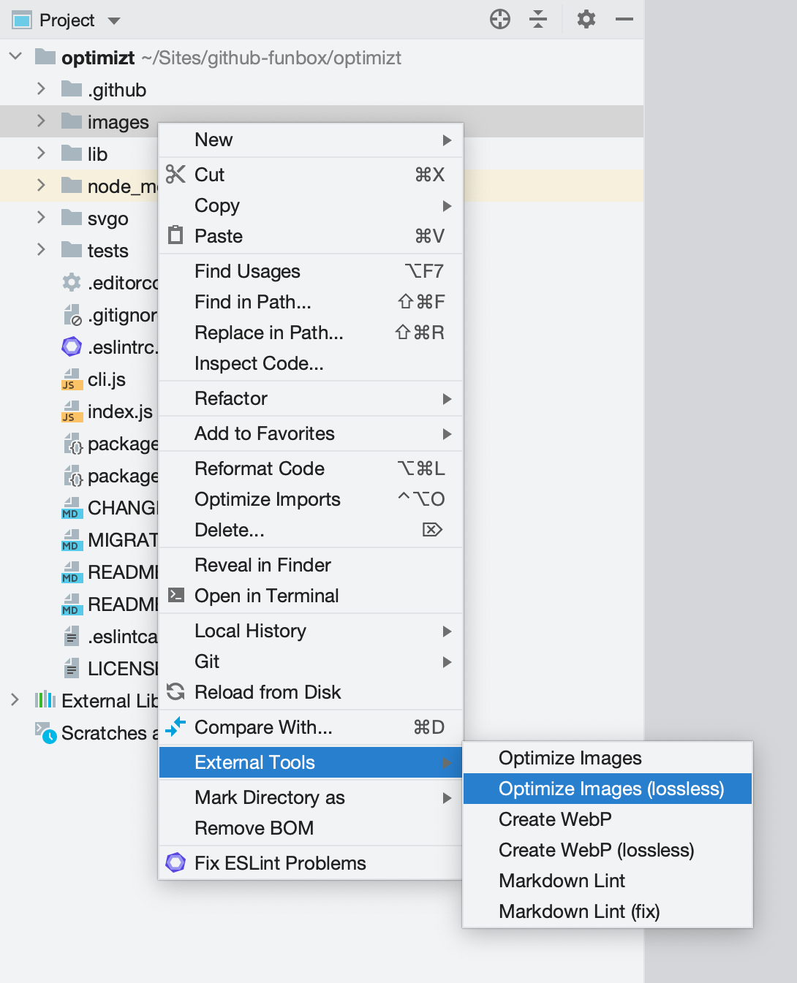
Task: Click the cli.js JavaScript file icon
Action: pos(71,379)
